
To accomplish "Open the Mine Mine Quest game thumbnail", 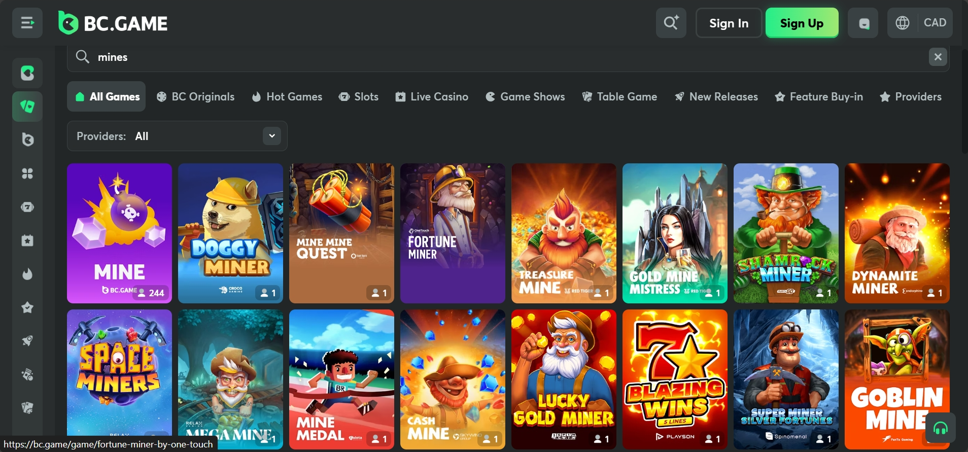I will [341, 233].
